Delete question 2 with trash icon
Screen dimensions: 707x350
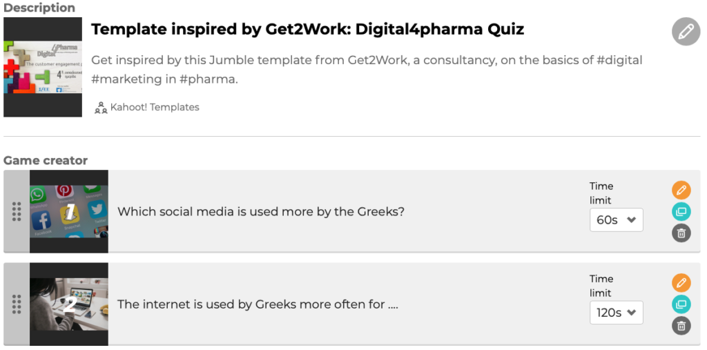681,326
